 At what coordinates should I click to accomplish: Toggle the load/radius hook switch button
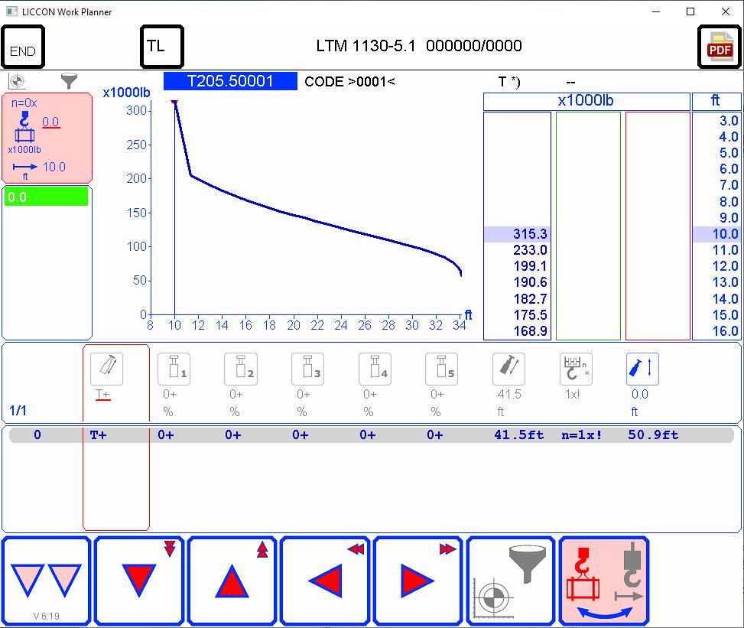coord(604,581)
